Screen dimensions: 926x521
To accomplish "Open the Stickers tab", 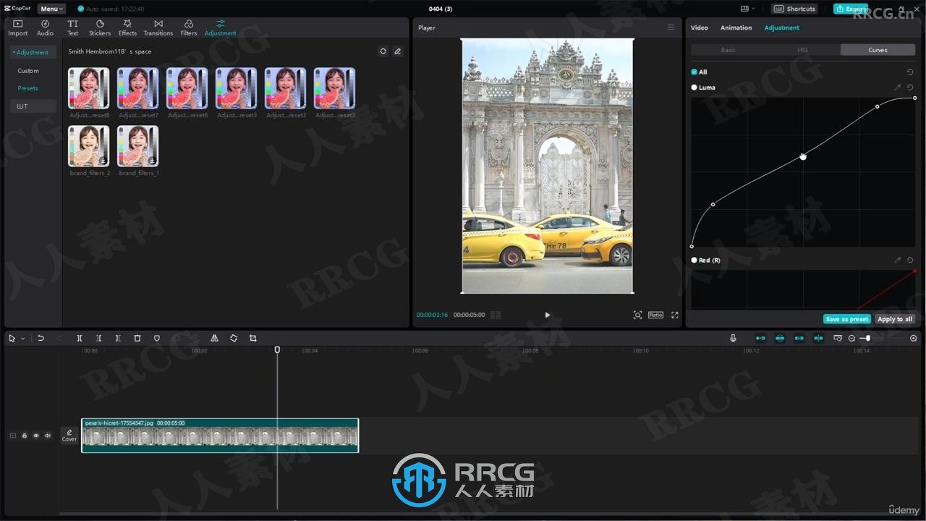I will click(100, 27).
